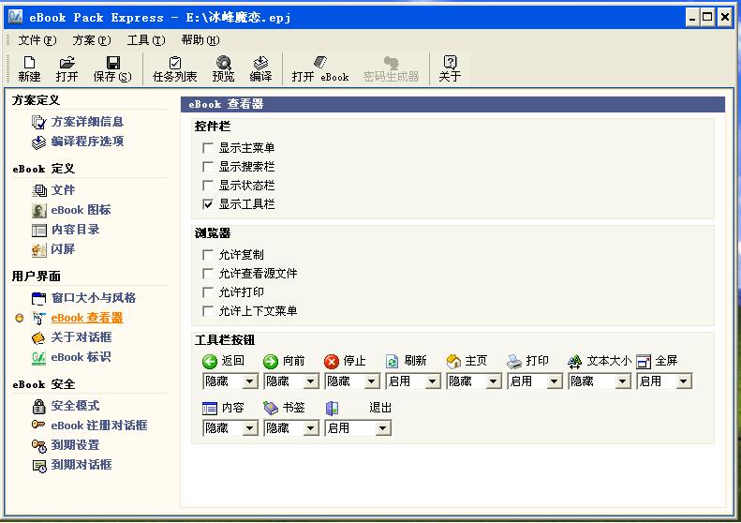Click the eBook 标识 sidebar icon
The height and width of the screenshot is (523, 741).
pos(38,357)
